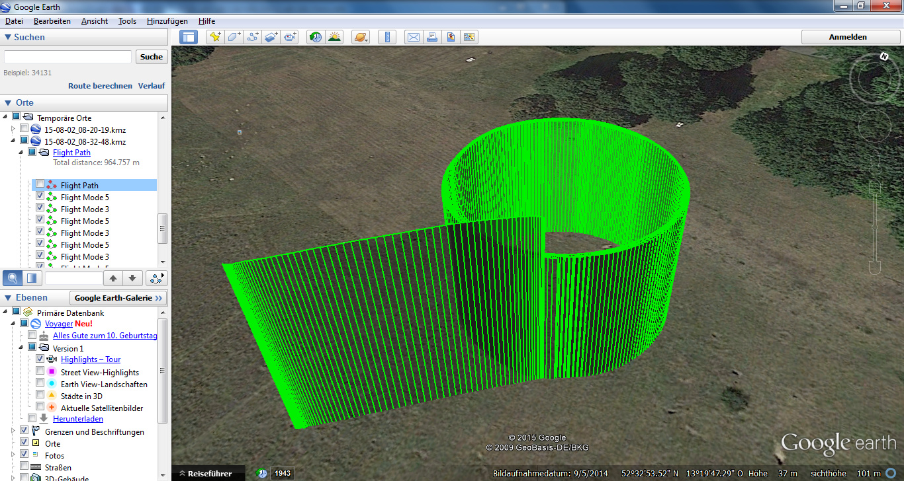Select the Add Path tool
The width and height of the screenshot is (904, 481).
[x=253, y=37]
